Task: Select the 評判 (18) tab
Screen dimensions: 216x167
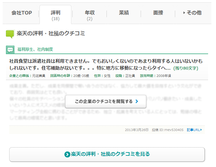Action: point(56,15)
